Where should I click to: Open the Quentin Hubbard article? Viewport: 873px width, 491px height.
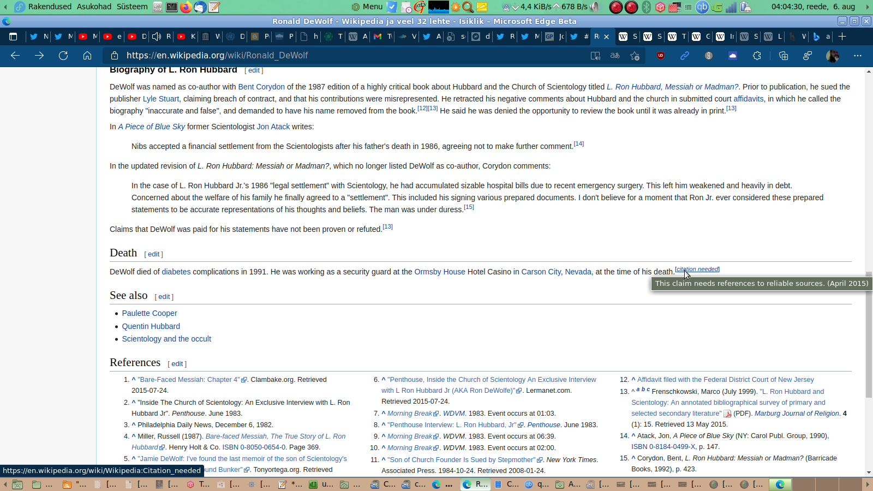pyautogui.click(x=151, y=326)
